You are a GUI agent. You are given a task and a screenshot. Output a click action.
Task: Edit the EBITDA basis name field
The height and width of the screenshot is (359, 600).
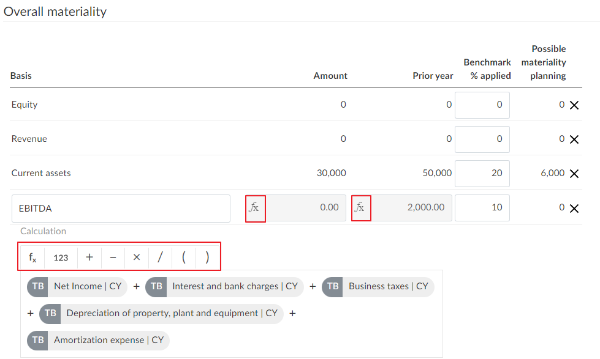click(x=121, y=209)
